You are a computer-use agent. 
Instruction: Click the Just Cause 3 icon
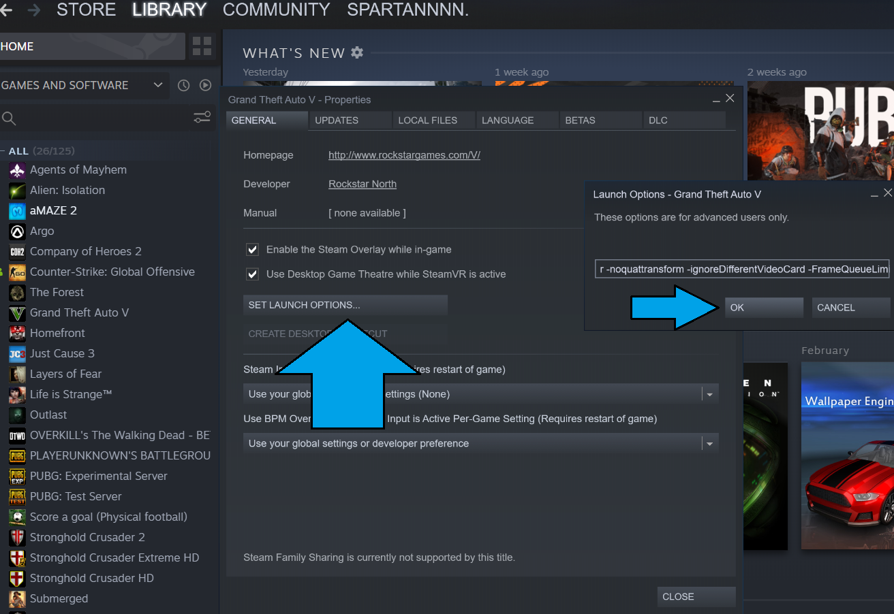tap(17, 354)
